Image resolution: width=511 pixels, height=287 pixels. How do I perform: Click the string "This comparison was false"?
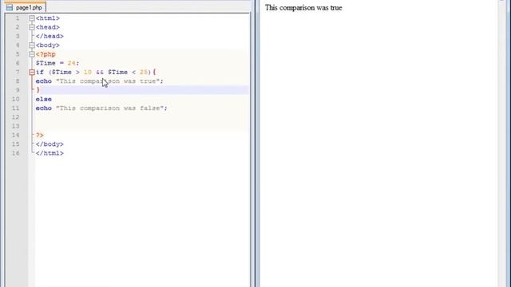pos(110,108)
